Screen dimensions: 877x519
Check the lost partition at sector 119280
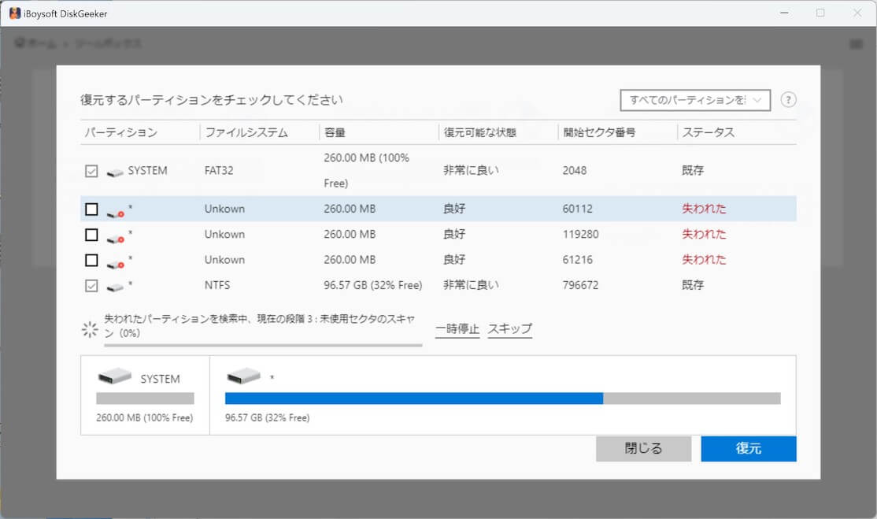[x=92, y=235]
